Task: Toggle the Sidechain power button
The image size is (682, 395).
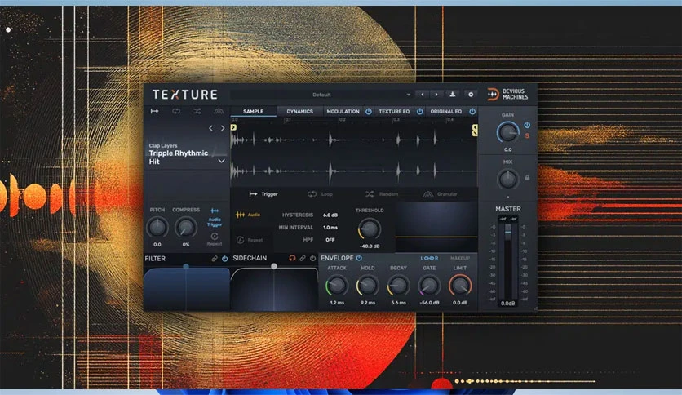Action: 312,258
